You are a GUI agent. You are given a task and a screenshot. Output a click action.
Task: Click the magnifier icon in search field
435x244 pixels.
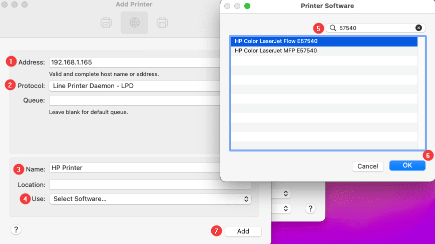(x=333, y=28)
